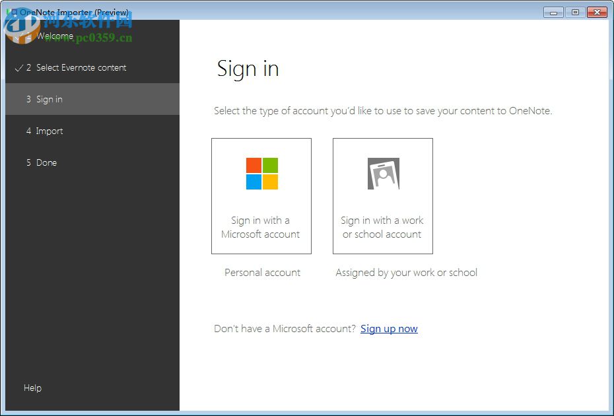
Task: Select the Welcome step in sidebar
Action: pyautogui.click(x=56, y=36)
